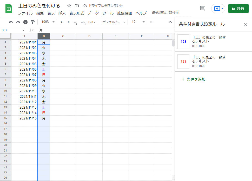Apply percent format

[x=69, y=22]
